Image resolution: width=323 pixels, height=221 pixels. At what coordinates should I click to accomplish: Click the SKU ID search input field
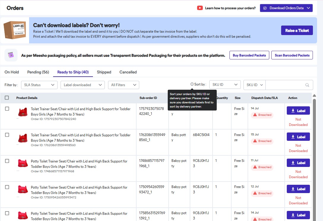click(x=285, y=85)
